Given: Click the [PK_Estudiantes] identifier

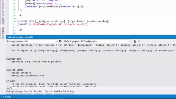Looking at the screenshot, I should tap(50, 7).
